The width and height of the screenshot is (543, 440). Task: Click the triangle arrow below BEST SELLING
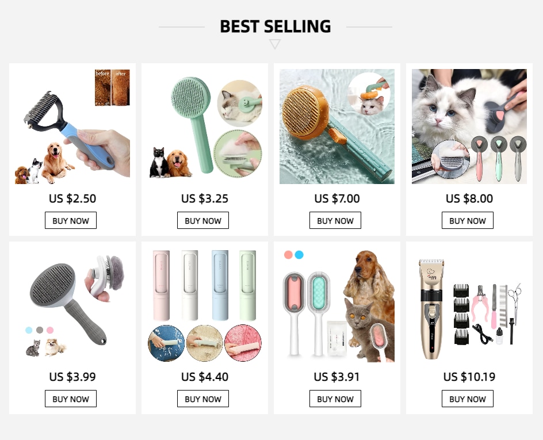(x=274, y=44)
